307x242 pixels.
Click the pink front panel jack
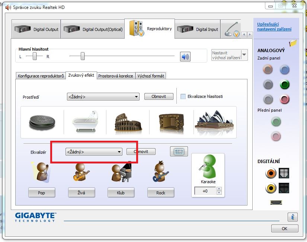click(276, 136)
